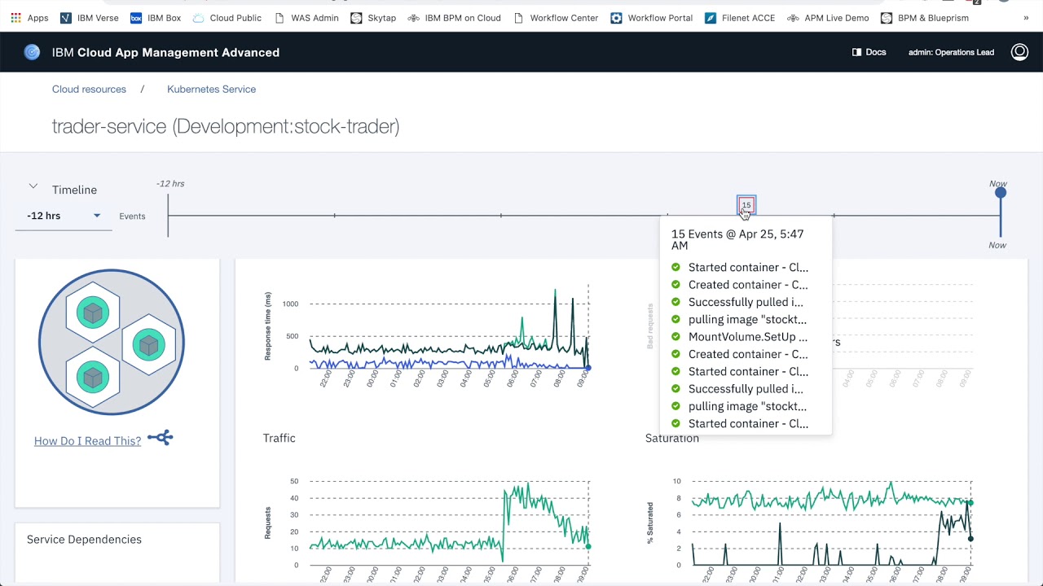Click the top hexagon pod icon
This screenshot has height=586, width=1043.
click(94, 313)
